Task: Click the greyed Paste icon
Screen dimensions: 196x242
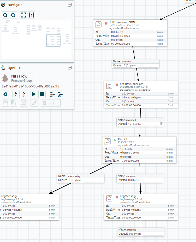Action: tap(13, 103)
